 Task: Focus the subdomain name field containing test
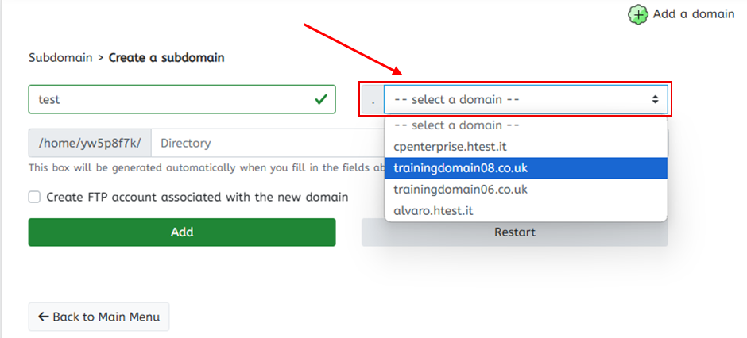click(x=182, y=99)
